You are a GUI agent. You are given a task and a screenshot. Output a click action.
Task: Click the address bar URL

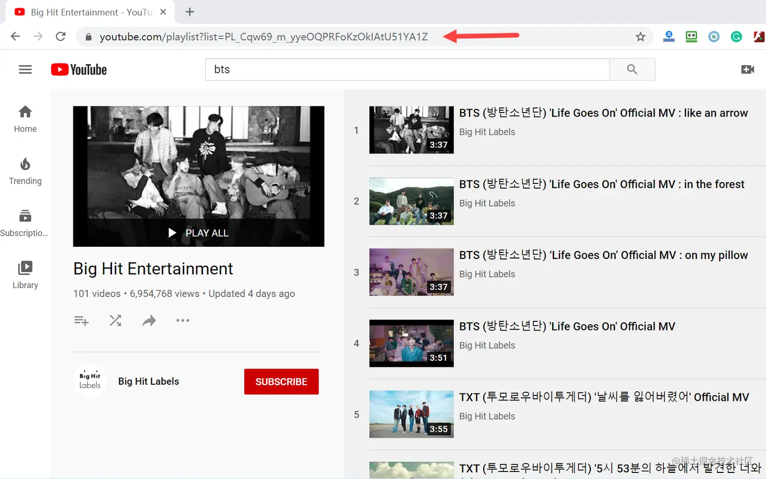[263, 36]
